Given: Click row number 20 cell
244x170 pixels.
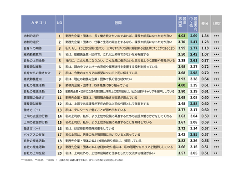Looking at the screenshot, I should click(60, 153).
